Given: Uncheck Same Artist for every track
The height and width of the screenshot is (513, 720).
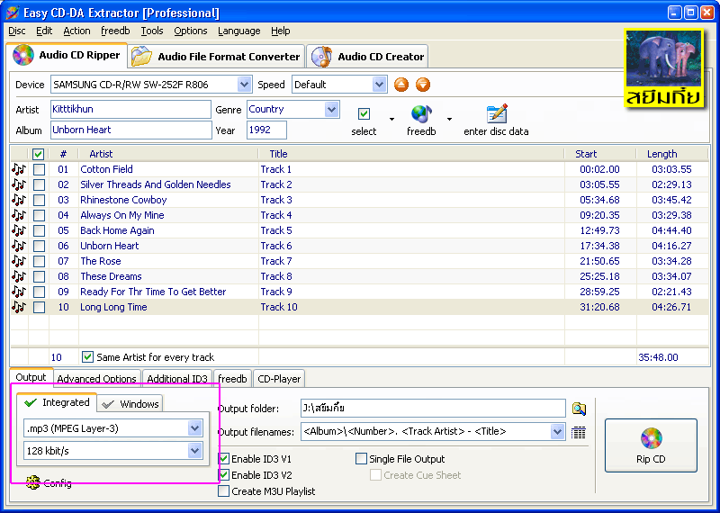Looking at the screenshot, I should pyautogui.click(x=87, y=356).
